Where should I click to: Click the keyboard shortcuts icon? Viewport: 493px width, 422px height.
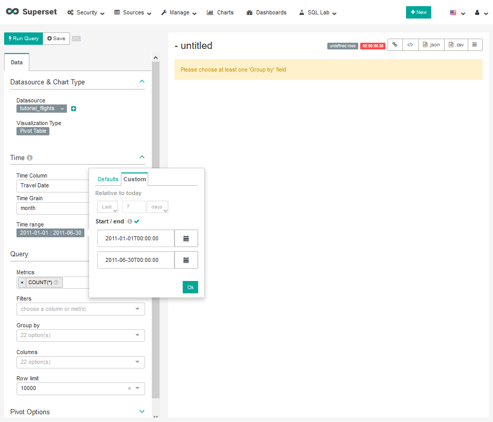[x=76, y=39]
